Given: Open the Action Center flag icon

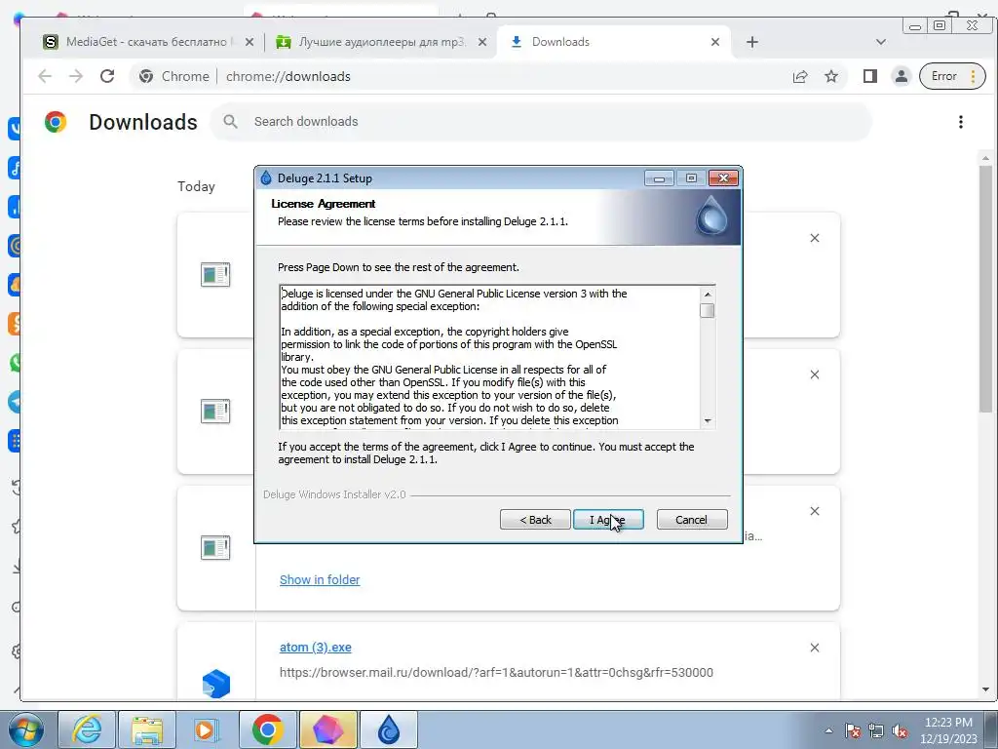Looking at the screenshot, I should 853,730.
